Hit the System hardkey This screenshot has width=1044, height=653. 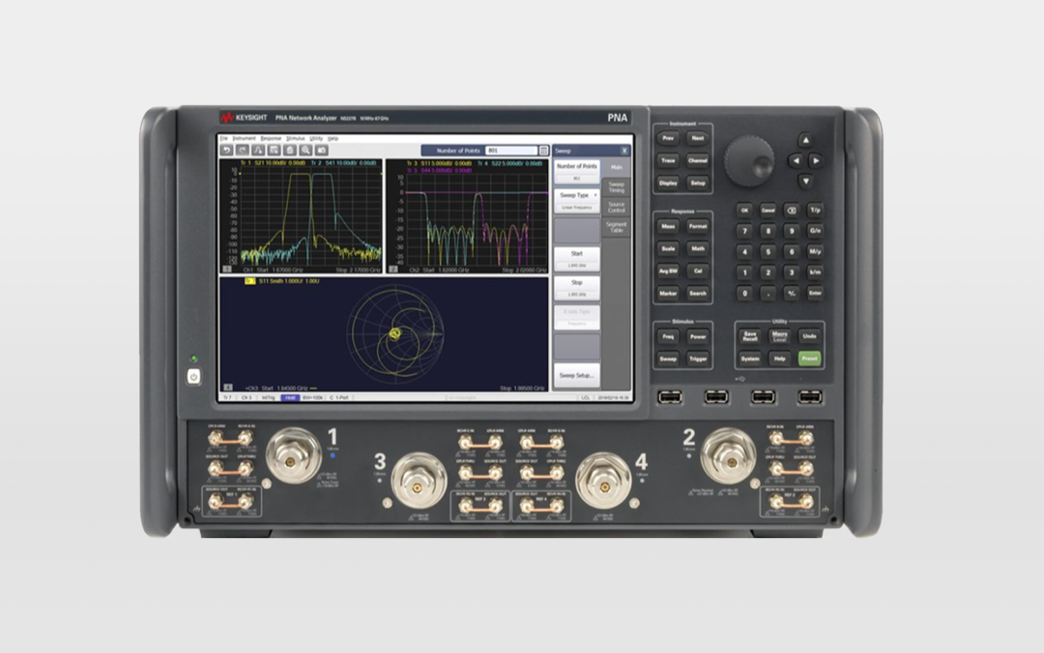pos(750,358)
